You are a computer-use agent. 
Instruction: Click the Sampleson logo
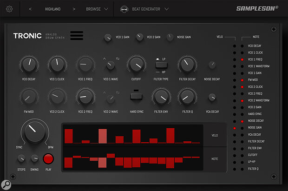tap(257, 8)
